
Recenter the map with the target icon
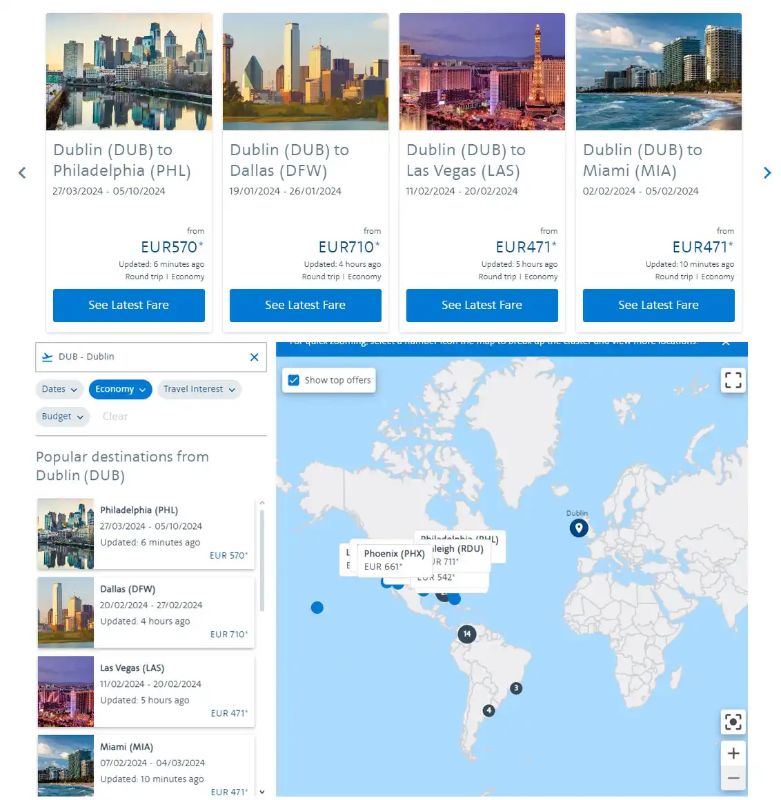pyautogui.click(x=733, y=722)
